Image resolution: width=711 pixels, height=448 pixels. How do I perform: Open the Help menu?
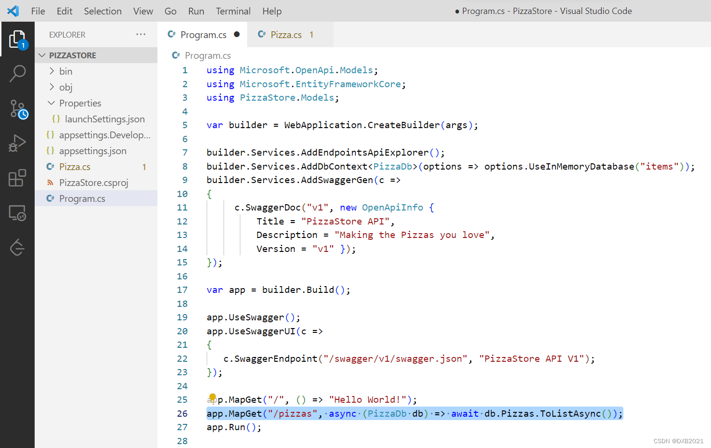[x=272, y=11]
